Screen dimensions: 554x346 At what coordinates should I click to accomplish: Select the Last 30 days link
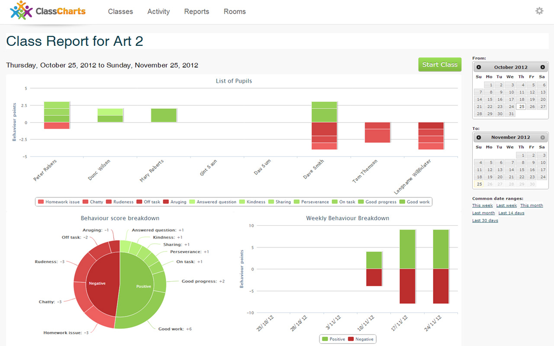tap(485, 221)
